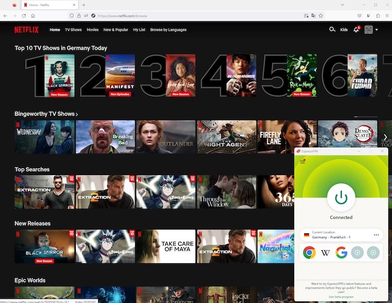Open Browse by Languages
This screenshot has width=392, height=303.
coord(168,30)
